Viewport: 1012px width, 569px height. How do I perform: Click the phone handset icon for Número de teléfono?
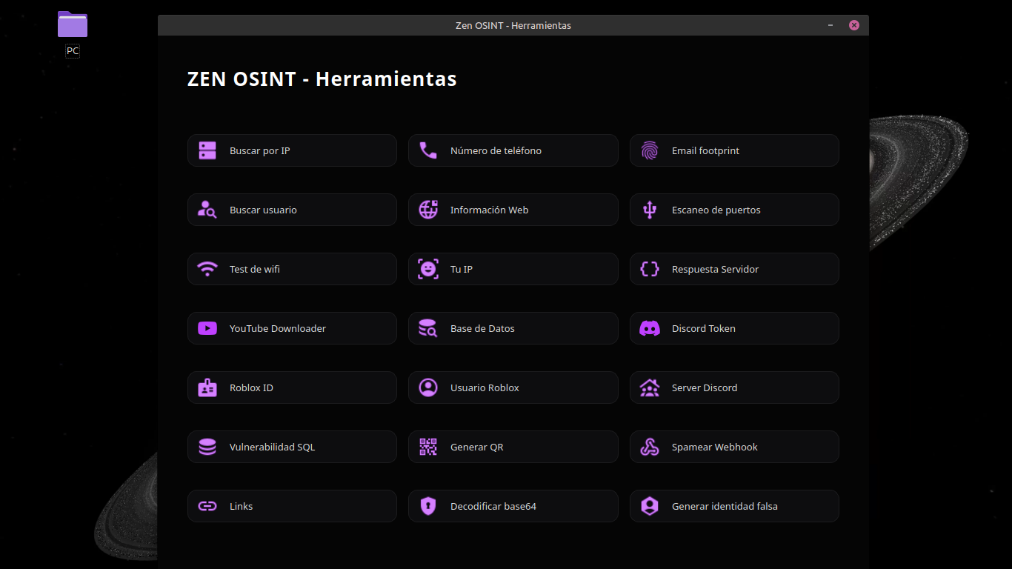tap(428, 150)
